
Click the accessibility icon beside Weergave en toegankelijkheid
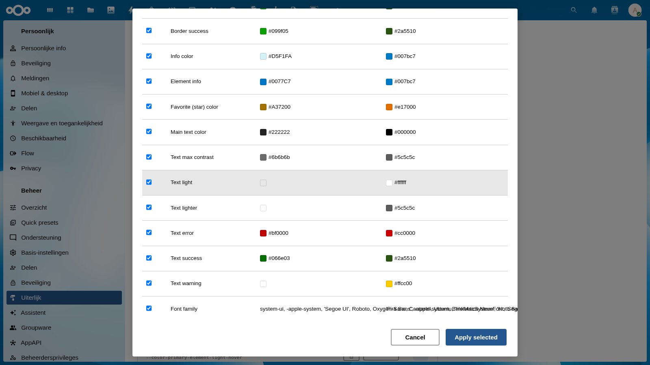[13, 123]
